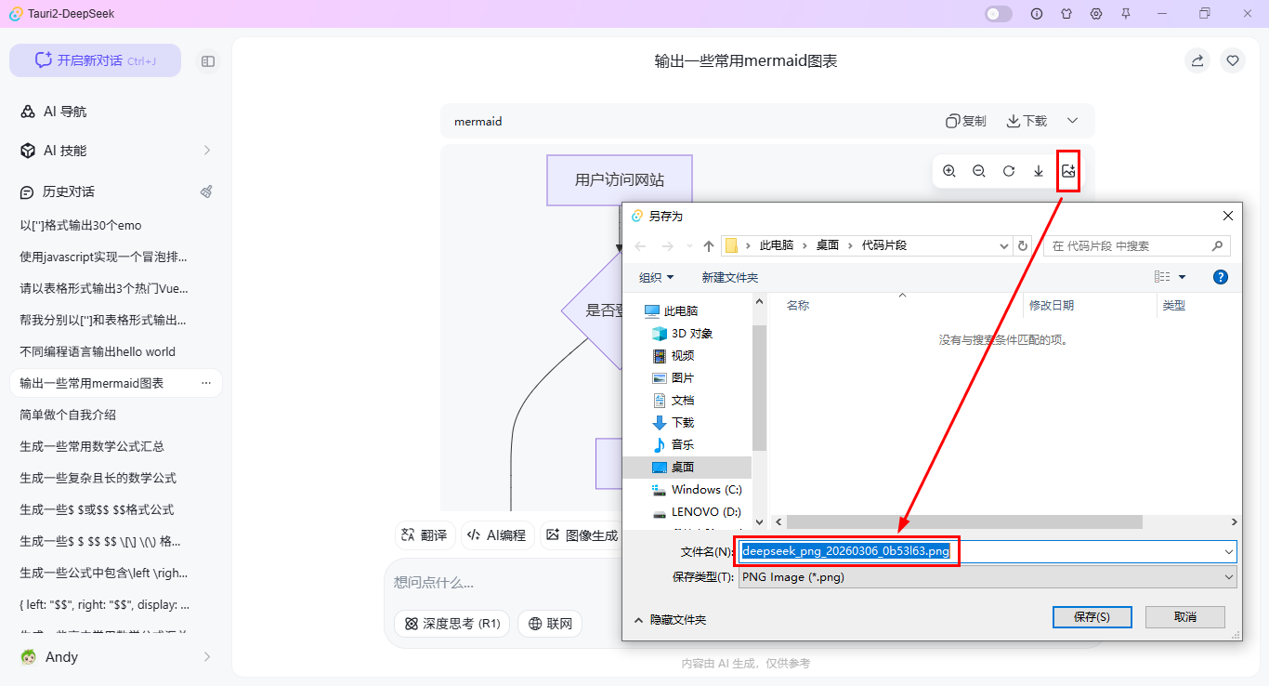Screen dimensions: 1269x686
Task: Rotate the mermaid diagram with the rotate icon
Action: pos(1009,170)
